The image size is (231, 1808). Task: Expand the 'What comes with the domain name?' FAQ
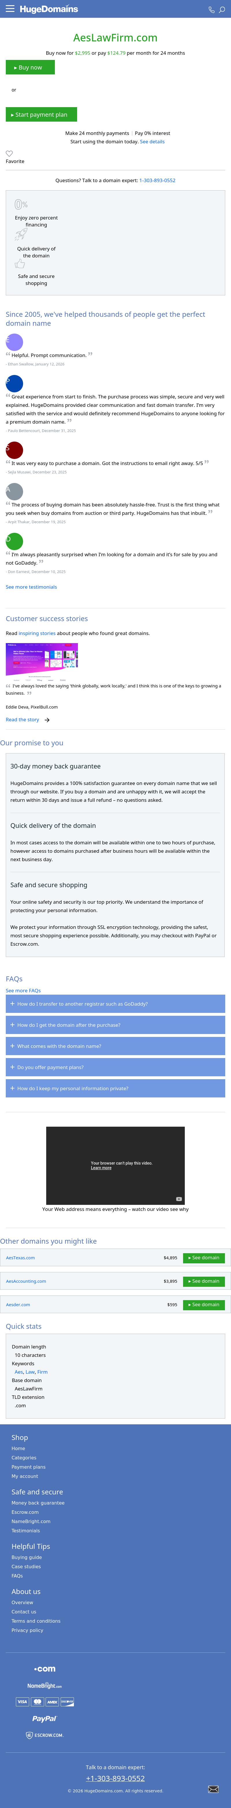tap(115, 1046)
